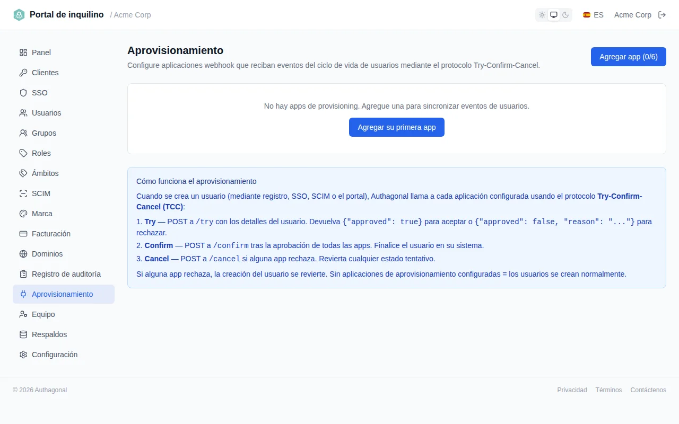Go to the Equipo label
Image resolution: width=679 pixels, height=424 pixels.
[43, 314]
